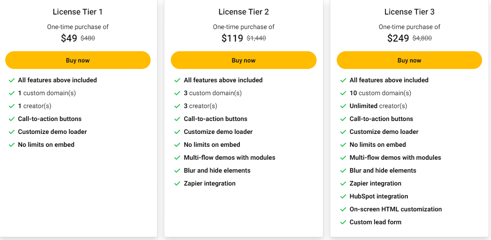Click the checkmark next to "Customize demo loader" in Tier 1

click(x=12, y=131)
